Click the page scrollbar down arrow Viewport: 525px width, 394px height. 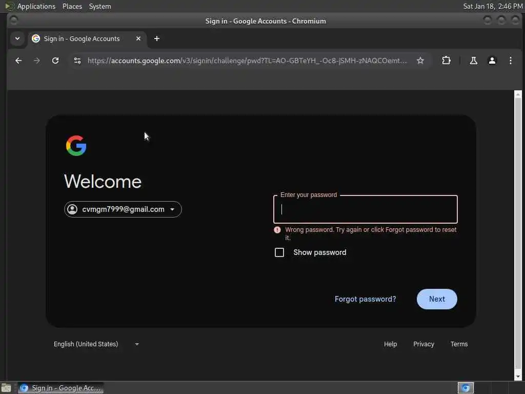click(518, 376)
